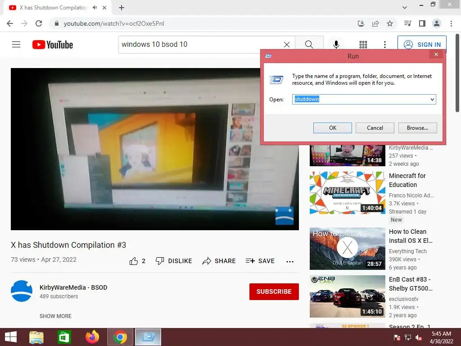Click the forward navigation arrow
This screenshot has width=461, height=346.
click(x=24, y=23)
